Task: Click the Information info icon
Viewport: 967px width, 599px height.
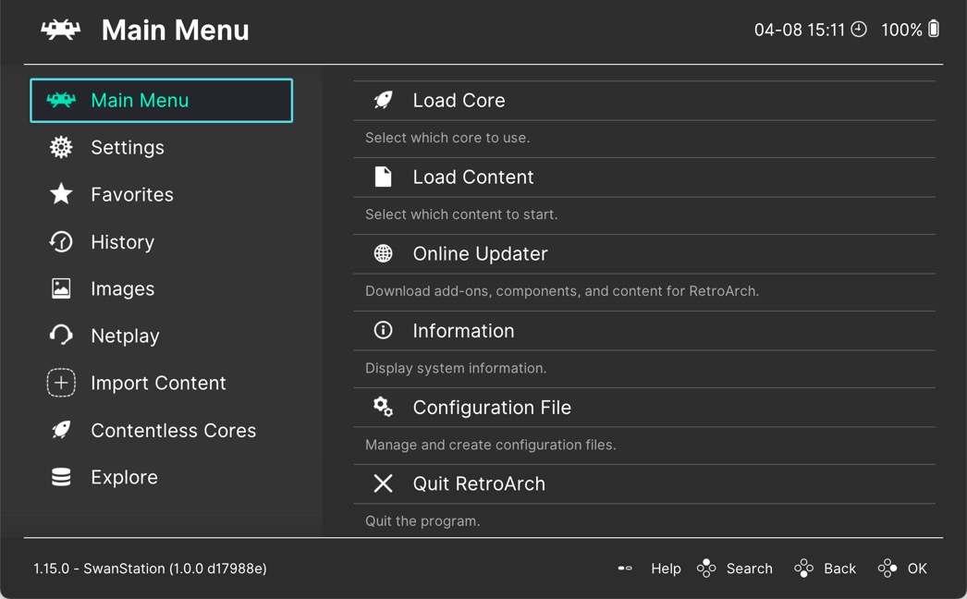Action: click(x=382, y=330)
